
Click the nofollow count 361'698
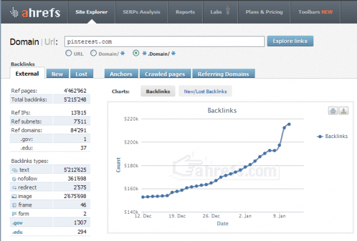coord(77,179)
